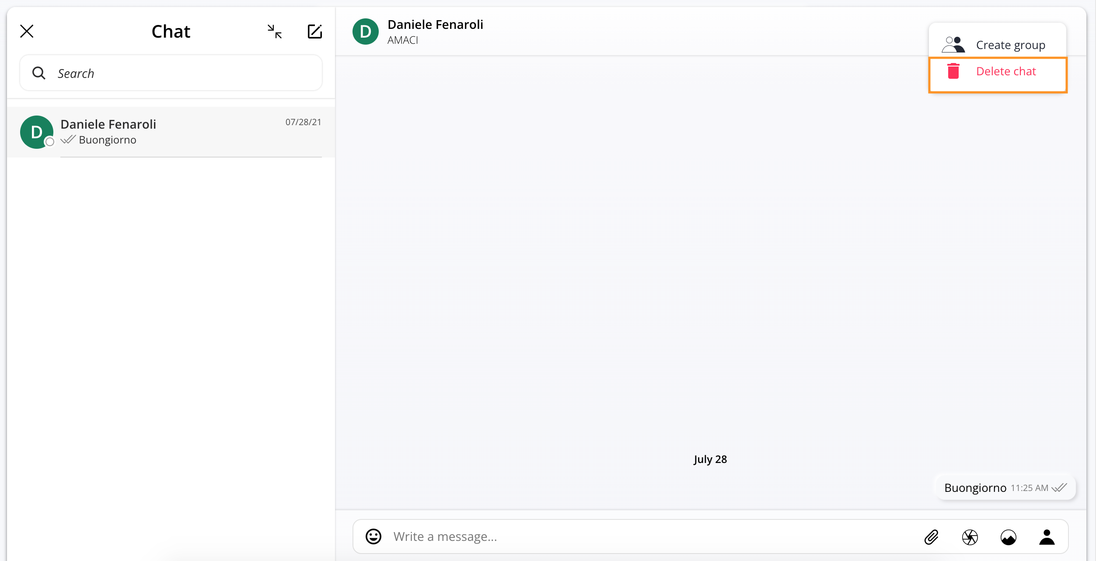Click the Buongiorno message bubble
The width and height of the screenshot is (1096, 561).
1005,487
